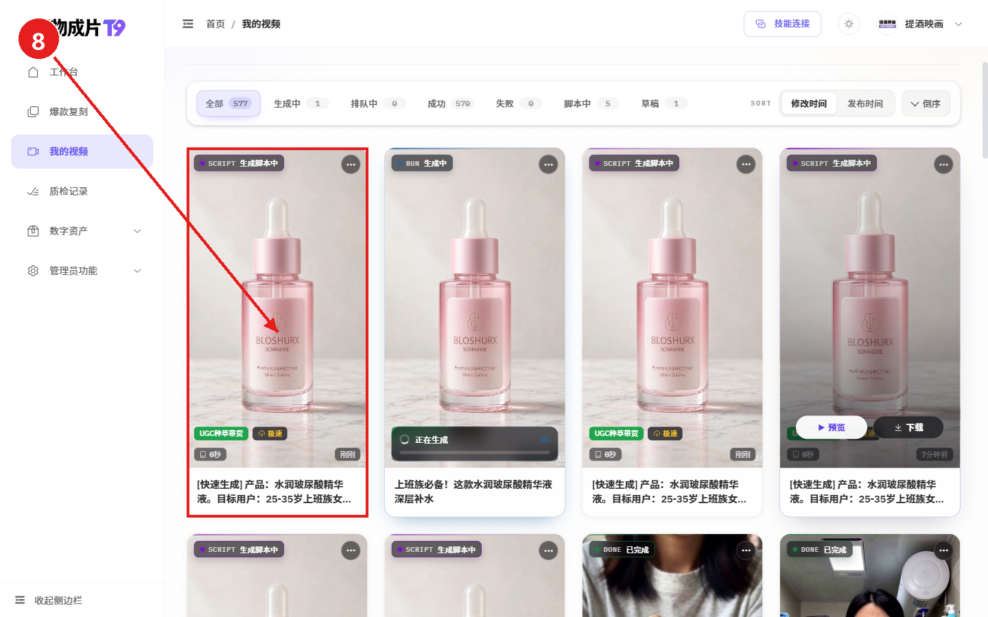Open more menu on 7分钟前 card
Image resolution: width=988 pixels, height=617 pixels.
point(943,165)
